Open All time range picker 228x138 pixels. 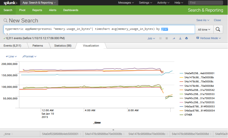pyautogui.click(x=204, y=30)
